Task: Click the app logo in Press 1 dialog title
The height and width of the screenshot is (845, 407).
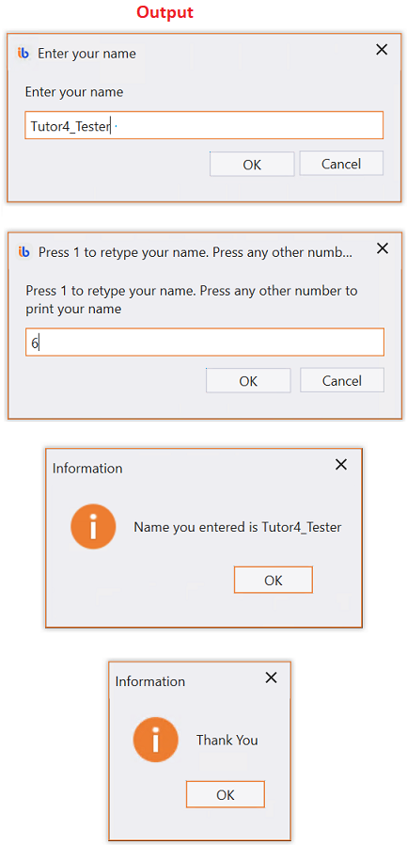Action: pyautogui.click(x=23, y=251)
